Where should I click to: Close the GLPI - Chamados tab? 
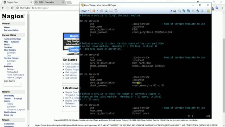63,2
